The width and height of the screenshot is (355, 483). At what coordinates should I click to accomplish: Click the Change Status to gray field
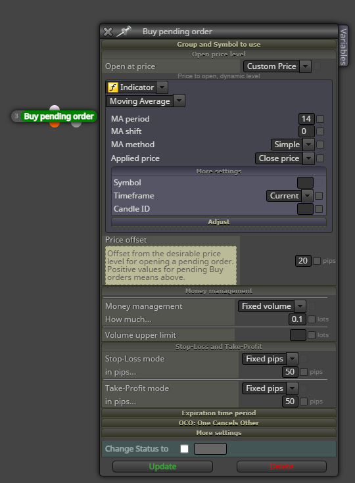[x=210, y=449]
